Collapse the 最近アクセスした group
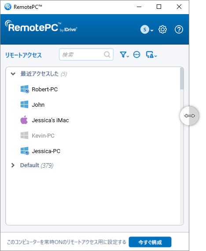 (13, 74)
